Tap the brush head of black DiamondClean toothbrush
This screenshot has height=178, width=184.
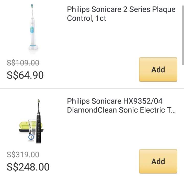[39, 101]
